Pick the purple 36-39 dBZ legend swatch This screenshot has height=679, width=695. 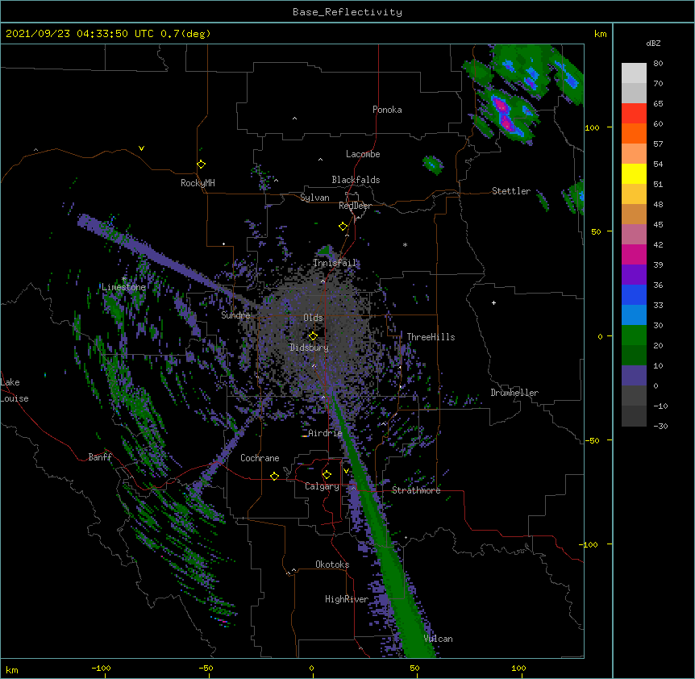634,275
